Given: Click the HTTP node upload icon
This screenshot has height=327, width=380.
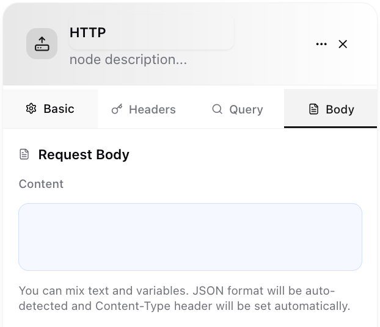Looking at the screenshot, I should point(42,43).
